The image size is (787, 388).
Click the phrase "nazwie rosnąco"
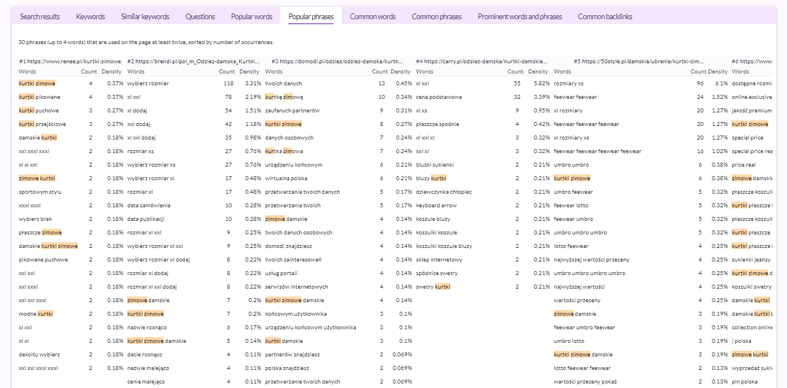click(x=147, y=328)
